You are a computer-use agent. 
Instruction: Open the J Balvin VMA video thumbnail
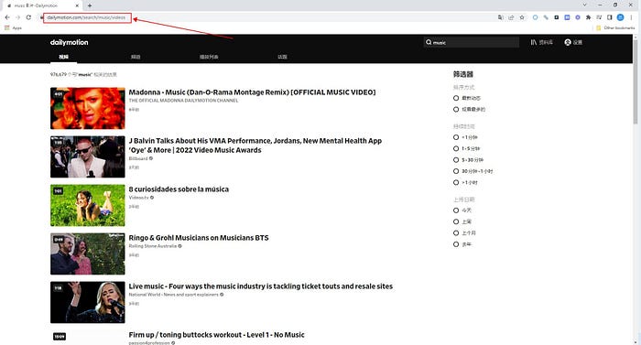tap(88, 157)
